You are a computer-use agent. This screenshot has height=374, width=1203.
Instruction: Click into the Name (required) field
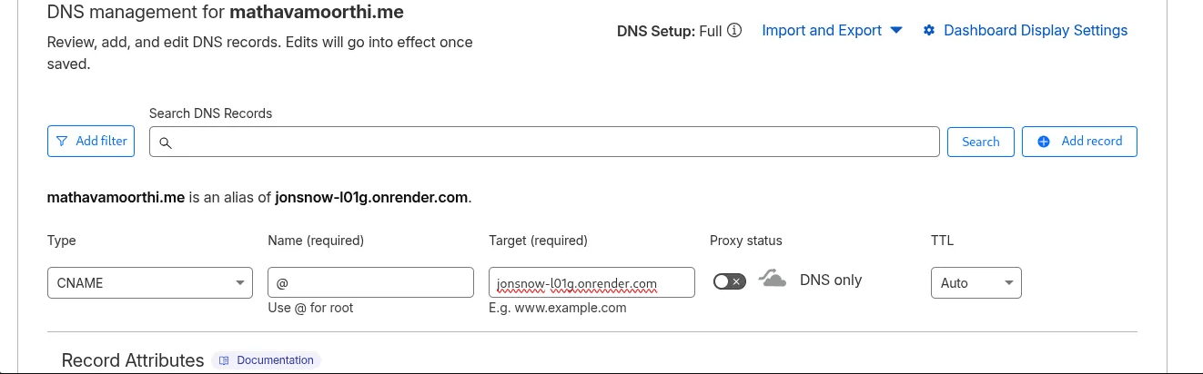pyautogui.click(x=370, y=282)
